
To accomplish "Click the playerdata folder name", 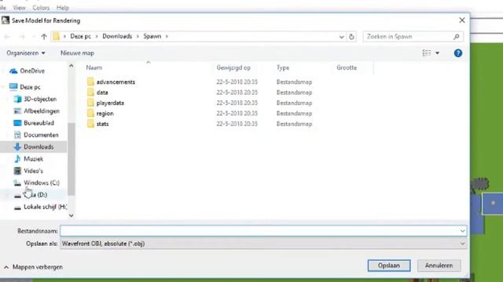I will pyautogui.click(x=110, y=103).
